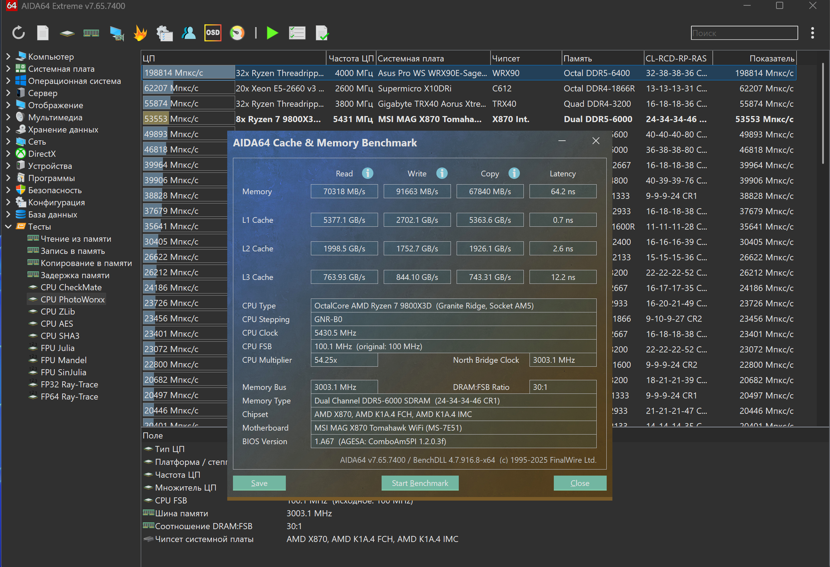The image size is (830, 567).
Task: Click the speedometer gauge toolbar icon
Action: tap(237, 33)
